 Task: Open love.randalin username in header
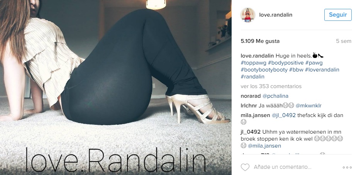[276, 15]
